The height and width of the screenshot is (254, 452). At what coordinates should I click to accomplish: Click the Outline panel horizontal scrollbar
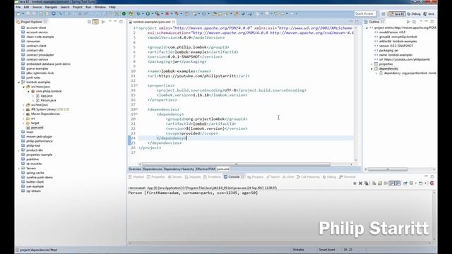click(x=388, y=169)
